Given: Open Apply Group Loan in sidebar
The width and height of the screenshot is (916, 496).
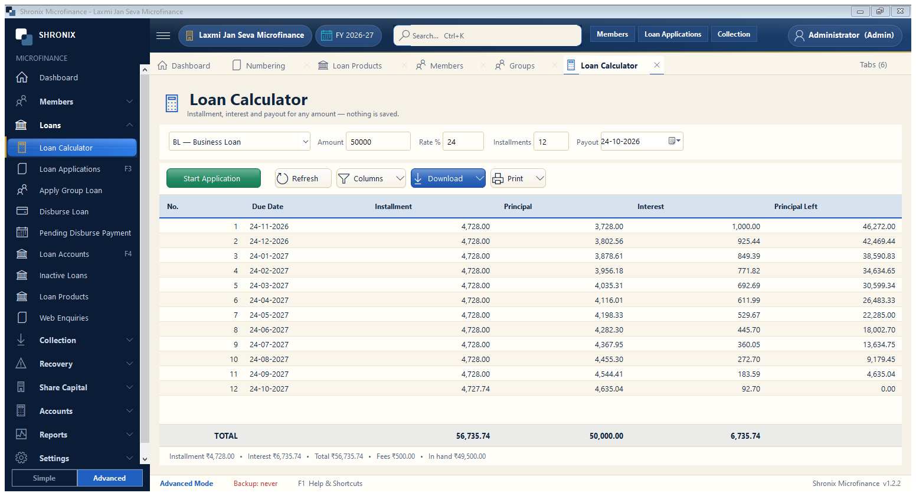Looking at the screenshot, I should [x=71, y=190].
